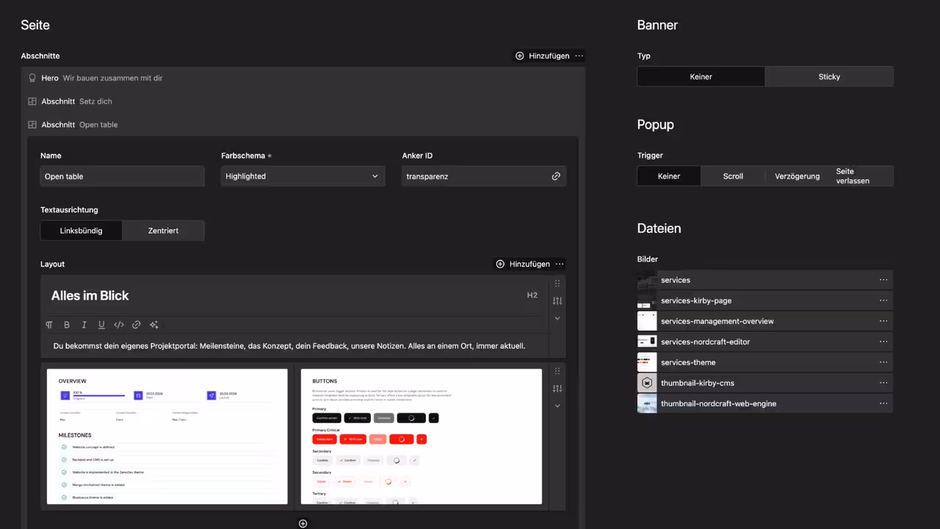Expand the Hero section row

click(303, 78)
